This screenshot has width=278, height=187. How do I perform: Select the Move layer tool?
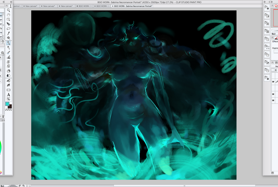pyautogui.click(x=8, y=24)
